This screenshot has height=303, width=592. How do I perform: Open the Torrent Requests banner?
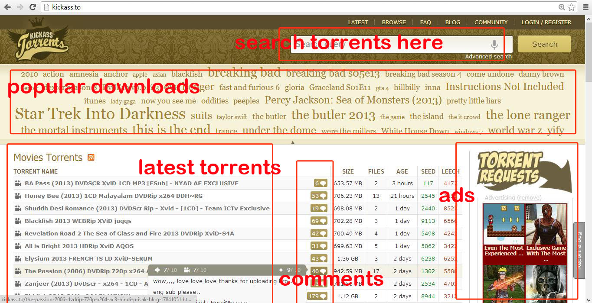click(524, 171)
